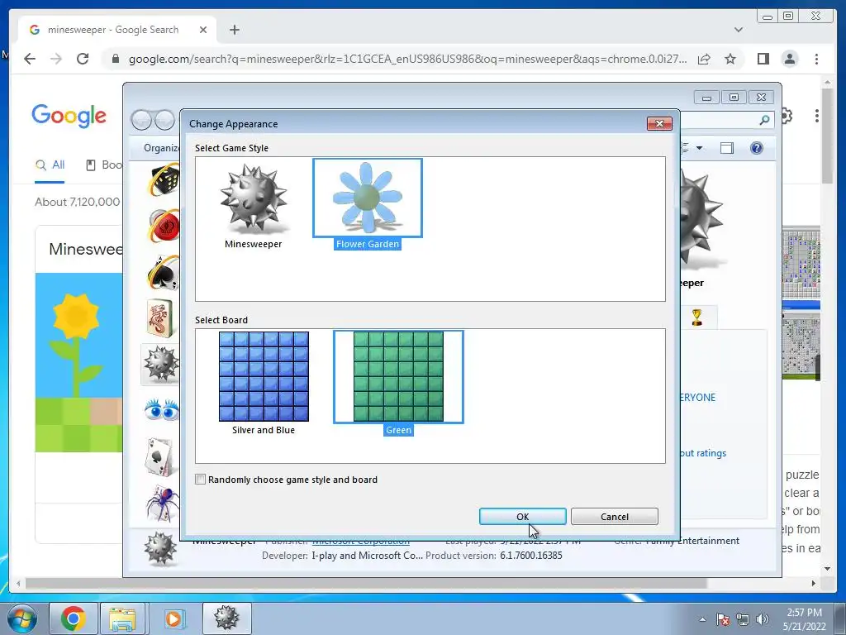Viewport: 846px width, 635px height.
Task: Open the view options dropdown arrow
Action: click(x=699, y=148)
